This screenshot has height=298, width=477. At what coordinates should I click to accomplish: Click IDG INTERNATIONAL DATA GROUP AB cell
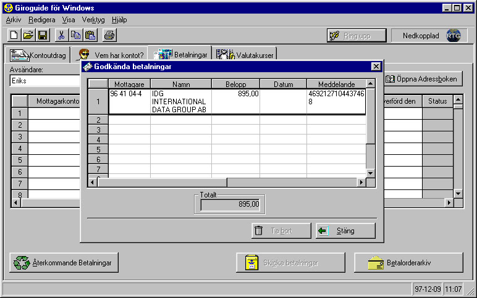(181, 101)
